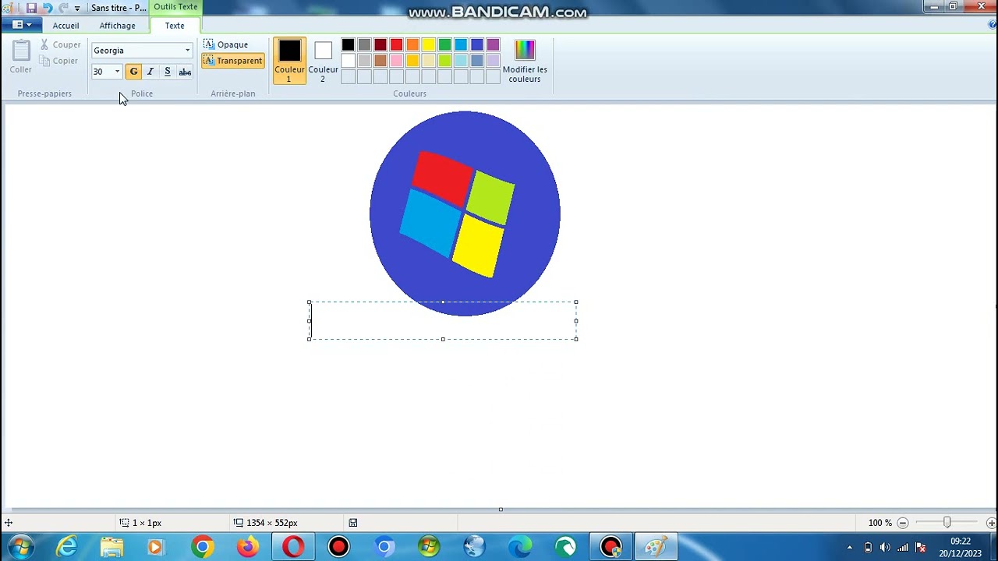The width and height of the screenshot is (998, 561).
Task: Click inside the Georgia font name field
Action: (136, 51)
